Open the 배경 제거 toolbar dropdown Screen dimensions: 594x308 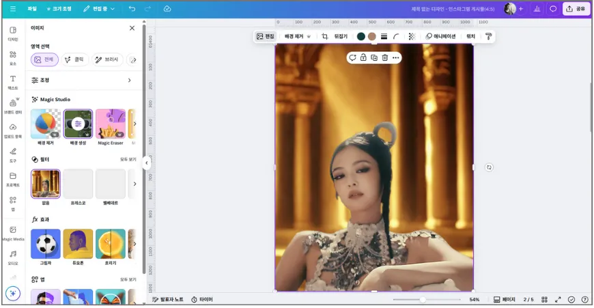[298, 36]
